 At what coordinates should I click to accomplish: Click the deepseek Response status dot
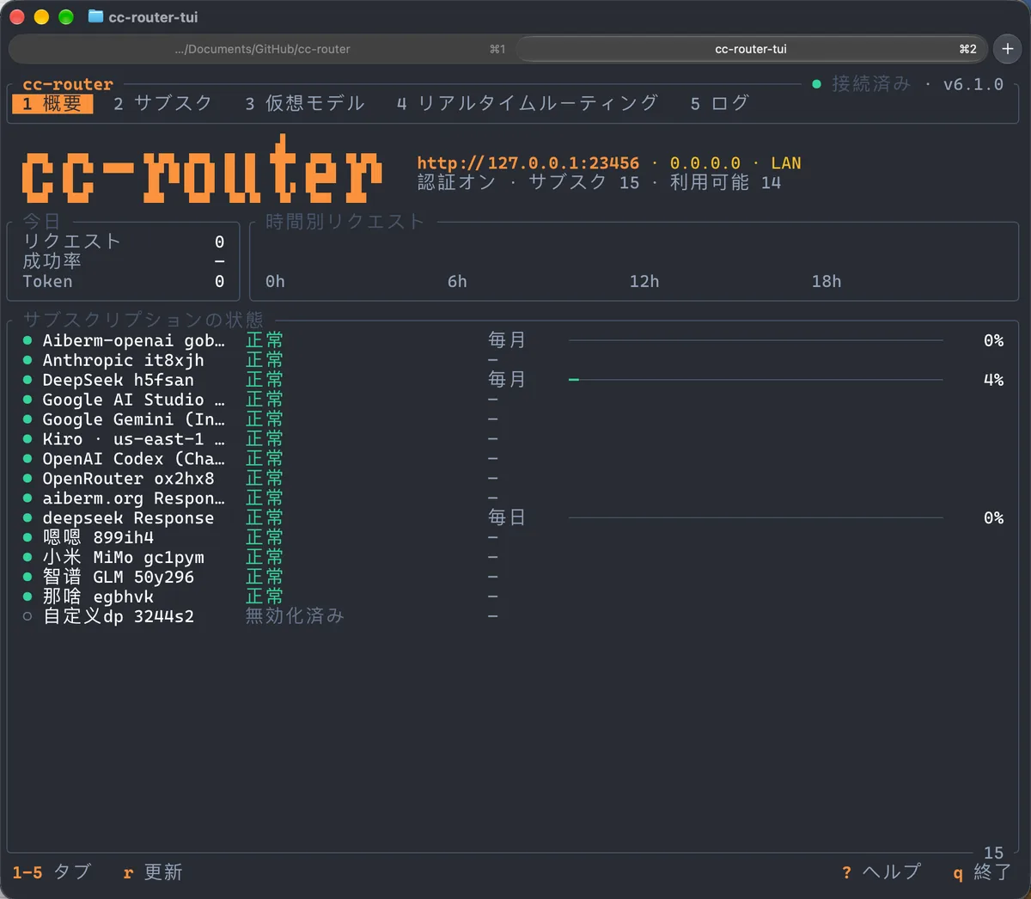(27, 518)
